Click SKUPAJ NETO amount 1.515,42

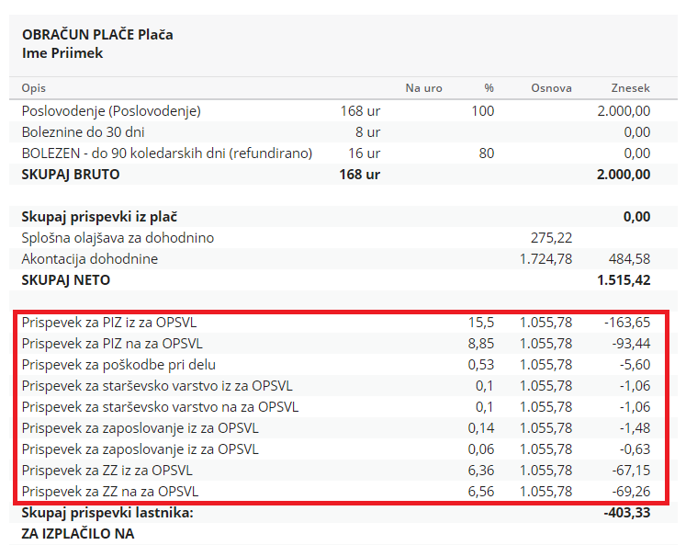pos(624,279)
